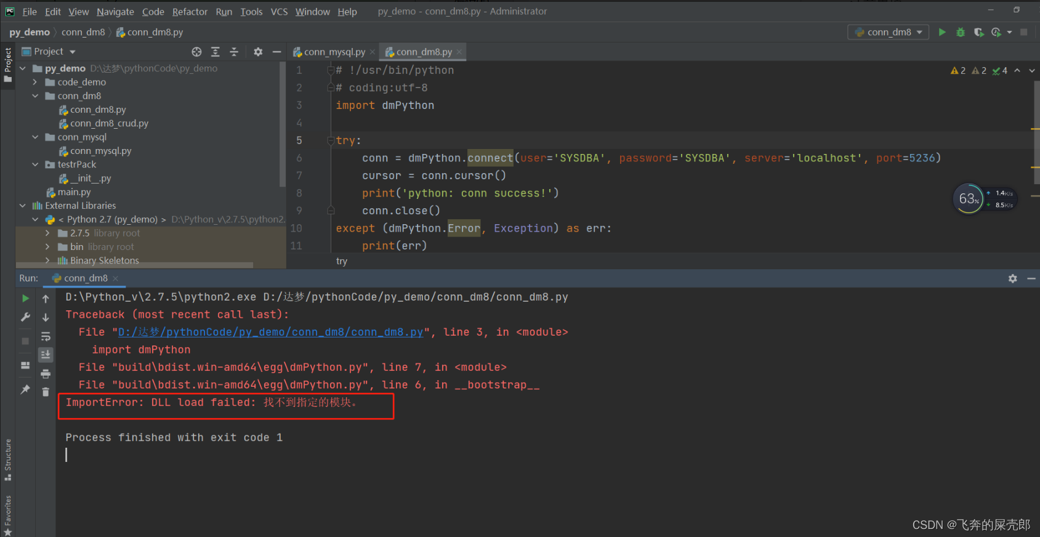Jump to previous highlighted error arrow

coord(1017,71)
